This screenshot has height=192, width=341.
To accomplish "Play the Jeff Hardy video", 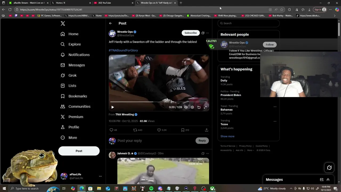I will [113, 107].
